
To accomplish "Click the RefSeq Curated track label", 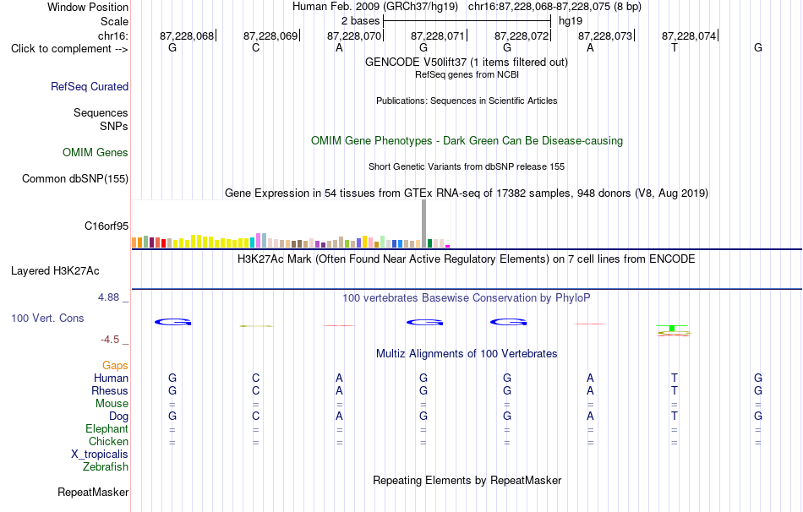I will (x=90, y=86).
